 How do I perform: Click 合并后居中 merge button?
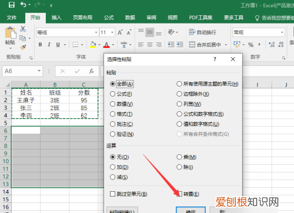(205, 45)
